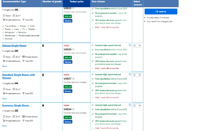This screenshot has width=210, height=131.
Task: Click Private bathroom icon in Standard Single Room
Action: [x=4, y=93]
